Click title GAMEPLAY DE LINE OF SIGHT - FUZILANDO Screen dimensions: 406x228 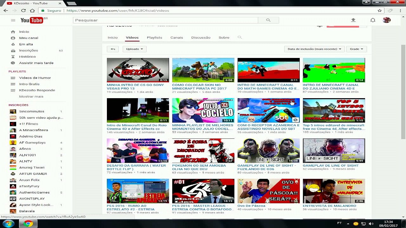267,167
